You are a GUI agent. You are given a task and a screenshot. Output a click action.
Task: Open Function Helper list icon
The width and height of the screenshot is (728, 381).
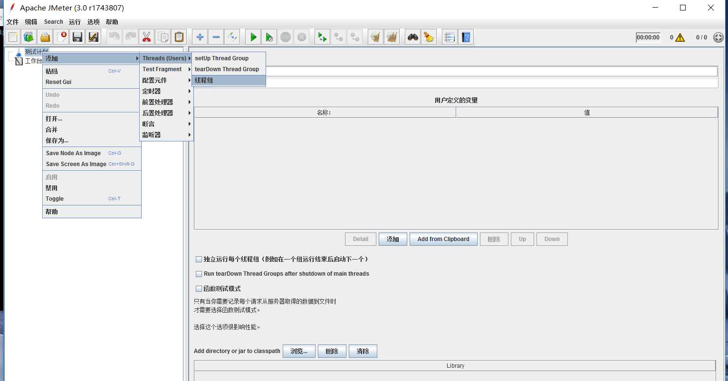click(x=450, y=37)
